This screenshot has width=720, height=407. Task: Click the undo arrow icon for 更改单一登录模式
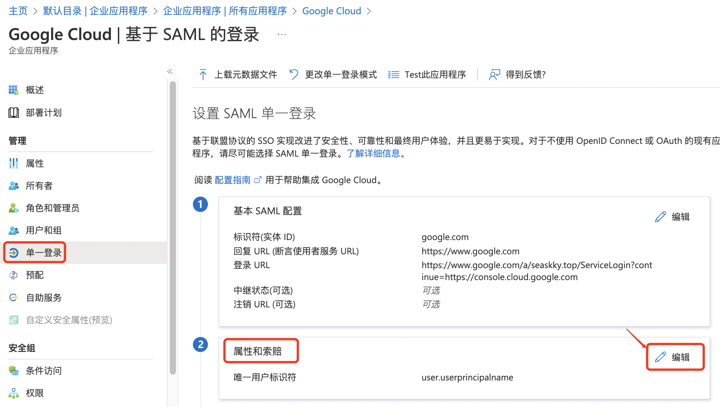293,75
